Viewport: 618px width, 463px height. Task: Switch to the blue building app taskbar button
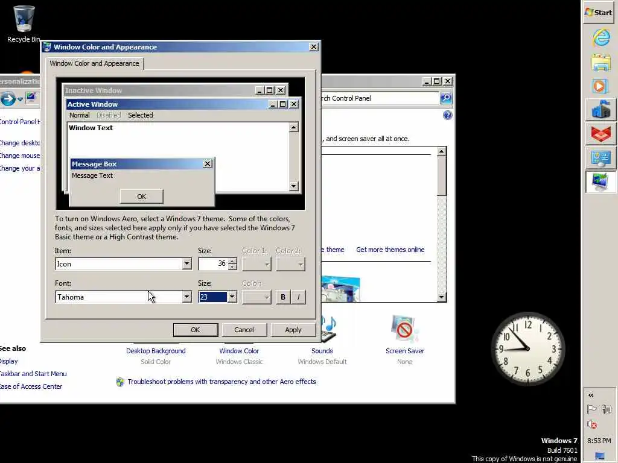(600, 109)
